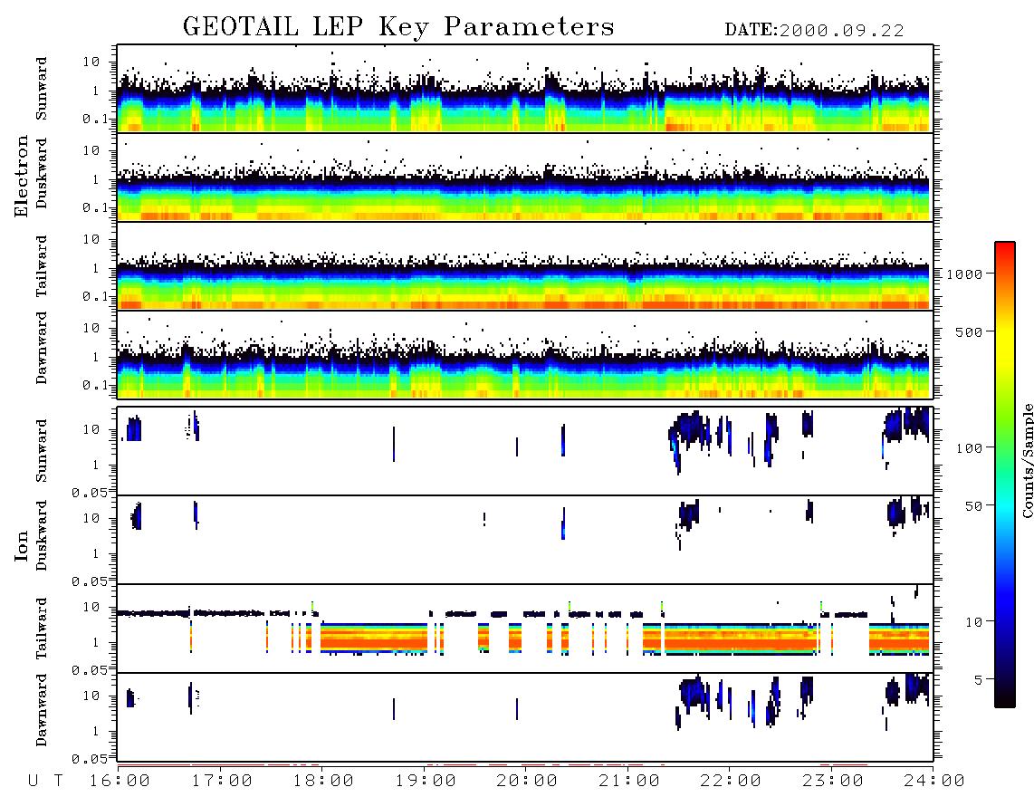The height and width of the screenshot is (797, 1034).
Task: Click the 1000 value on color scale
Action: [965, 274]
